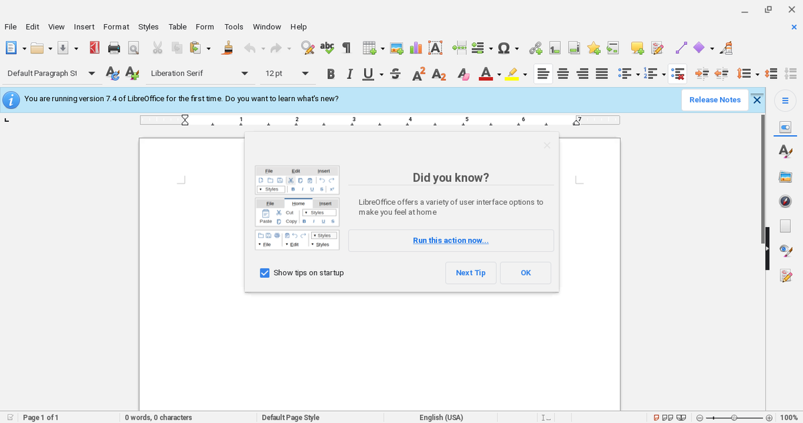Open the File menu

11,27
